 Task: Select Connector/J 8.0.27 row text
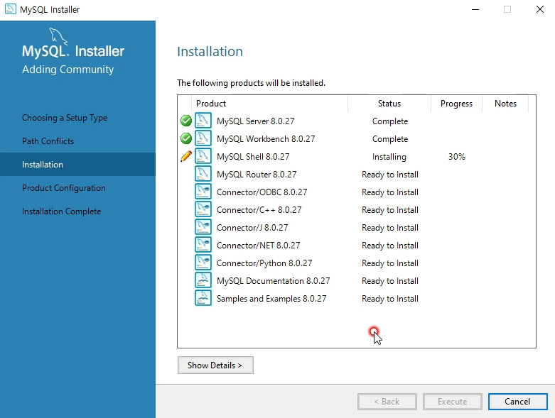[252, 228]
